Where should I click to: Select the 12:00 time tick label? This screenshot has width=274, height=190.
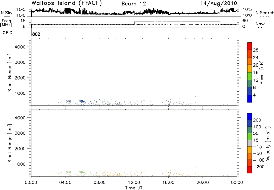(134, 183)
